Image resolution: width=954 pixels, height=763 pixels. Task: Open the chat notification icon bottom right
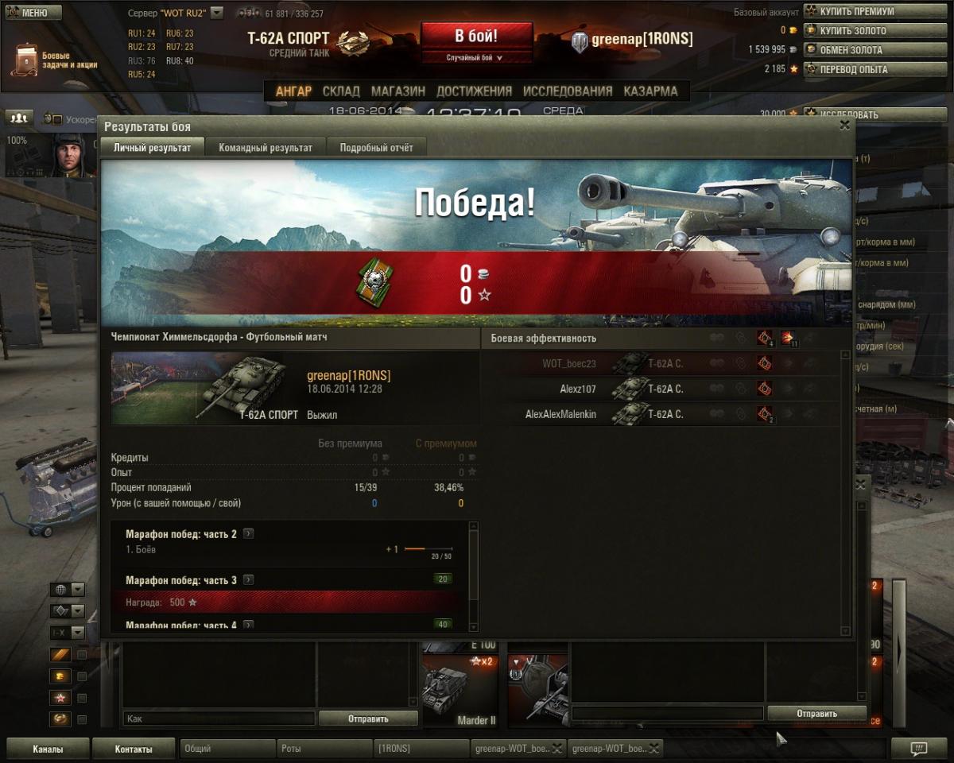coord(918,749)
